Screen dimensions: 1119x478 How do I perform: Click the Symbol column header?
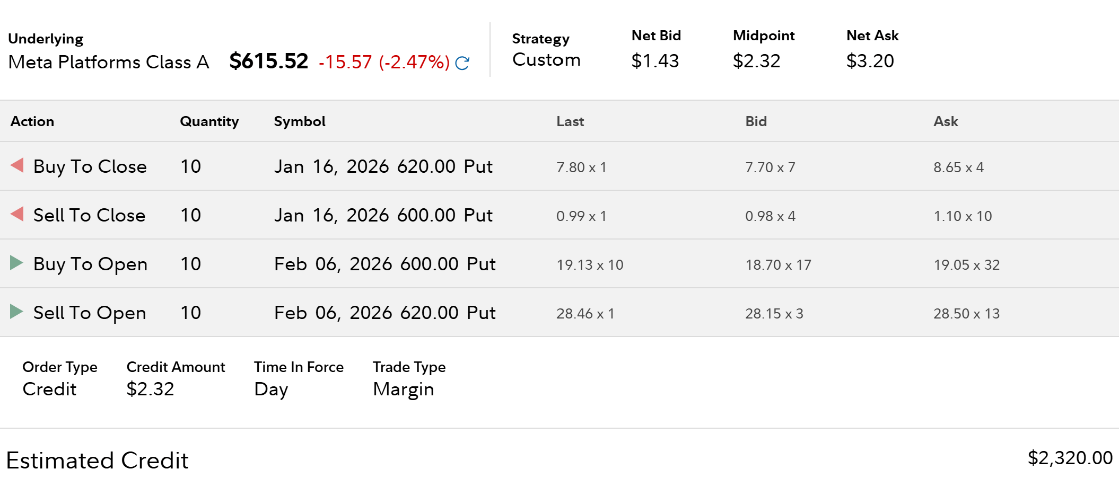pos(300,121)
